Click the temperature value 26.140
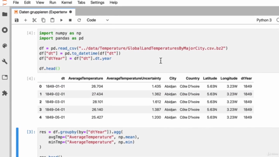 tap(97, 109)
